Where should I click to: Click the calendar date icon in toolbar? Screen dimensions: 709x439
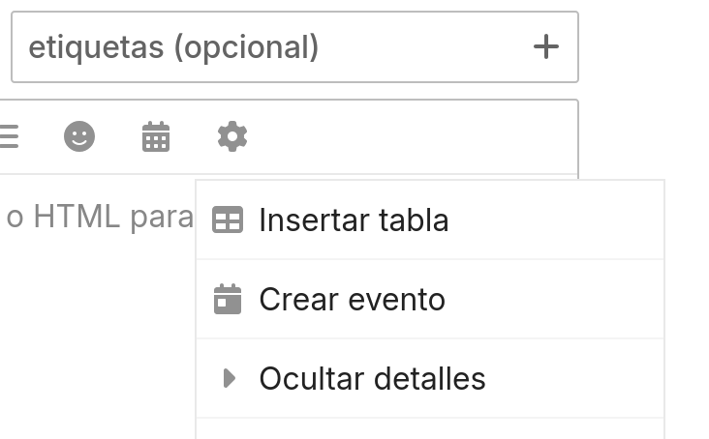coord(156,136)
